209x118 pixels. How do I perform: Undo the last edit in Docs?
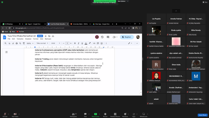click(9, 43)
